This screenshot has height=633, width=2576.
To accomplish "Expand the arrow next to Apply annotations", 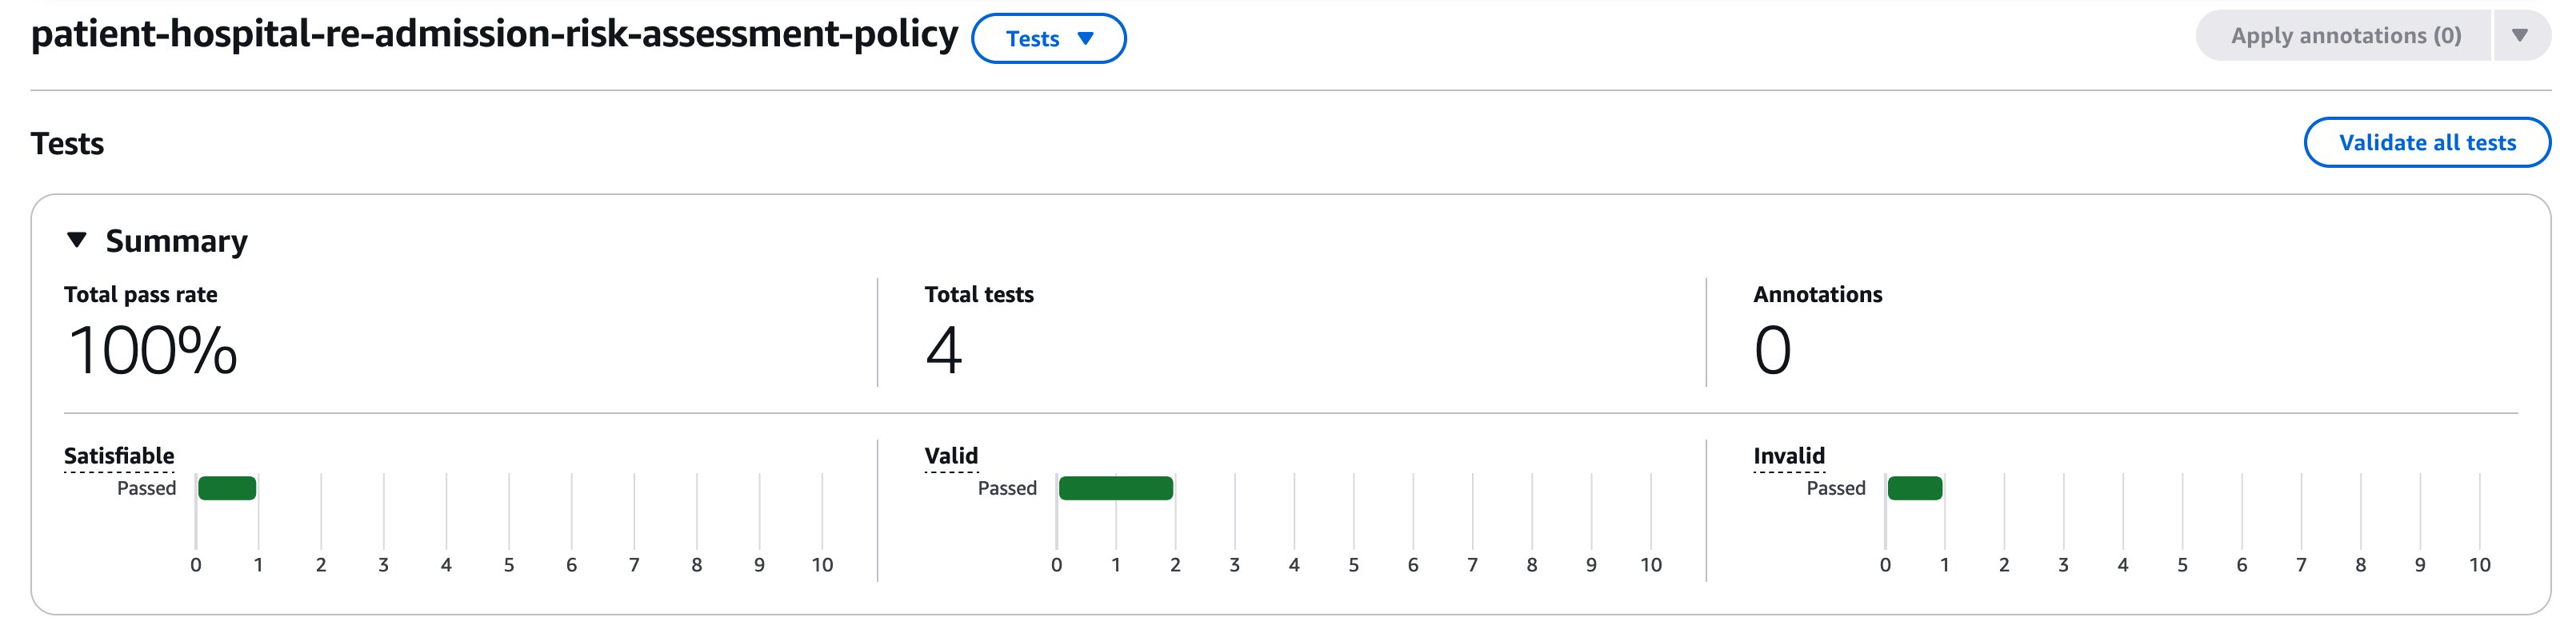I will pos(2520,36).
